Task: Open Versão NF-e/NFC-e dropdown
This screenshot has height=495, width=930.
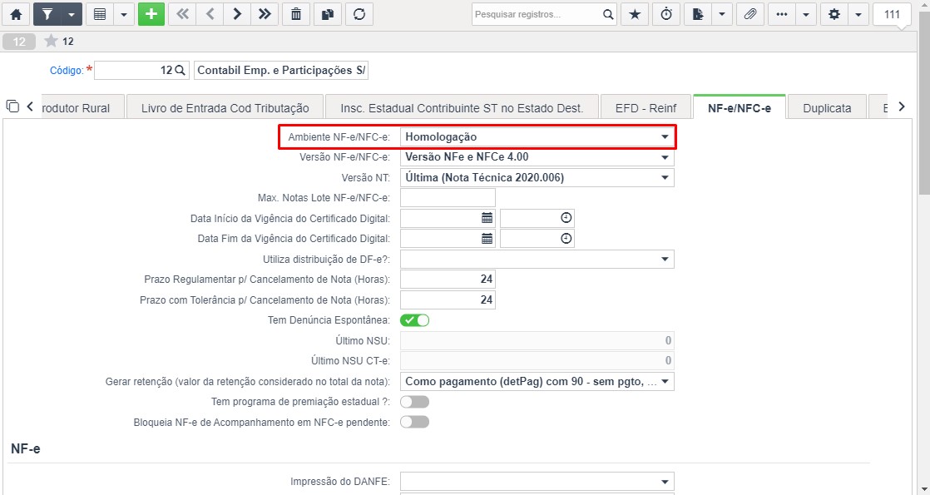Action: pyautogui.click(x=537, y=157)
